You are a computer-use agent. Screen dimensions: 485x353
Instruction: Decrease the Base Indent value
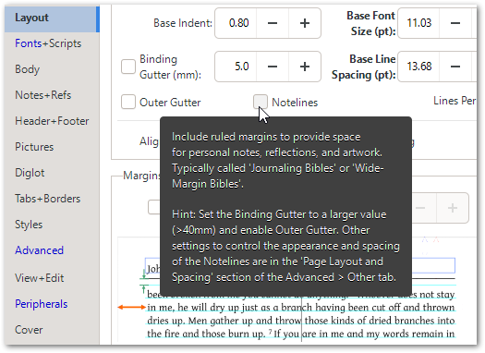(273, 23)
